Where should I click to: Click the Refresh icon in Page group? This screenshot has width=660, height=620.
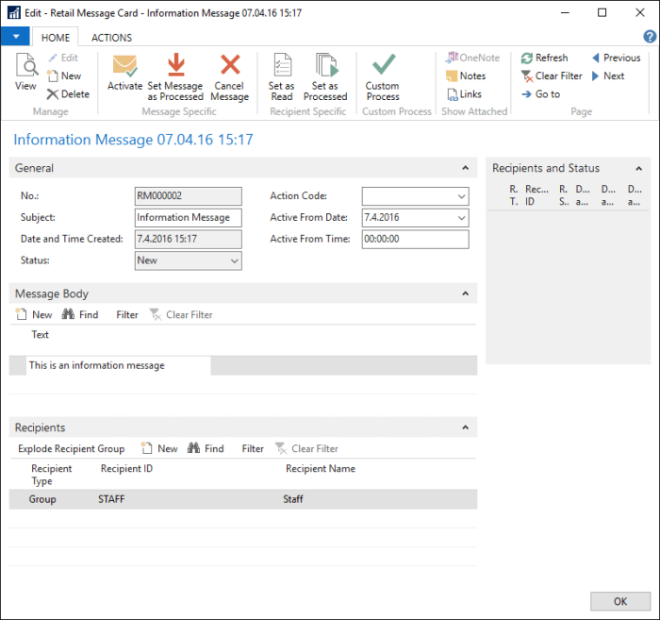pyautogui.click(x=528, y=58)
